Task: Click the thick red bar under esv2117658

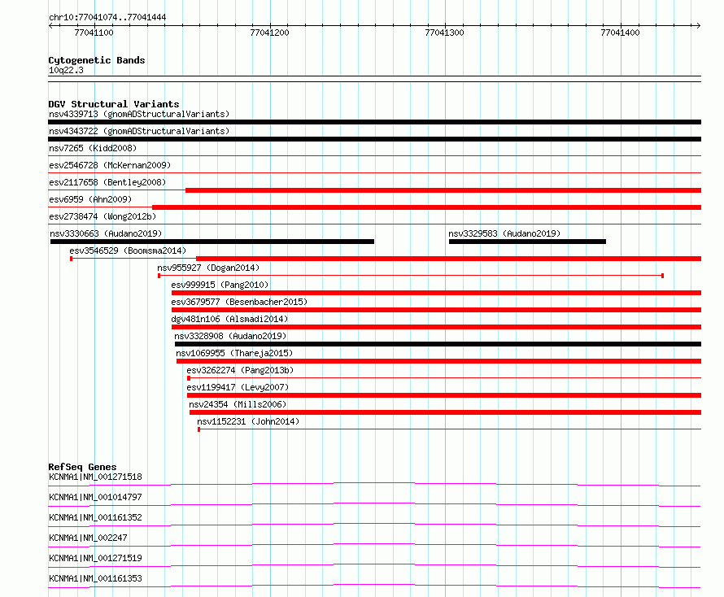Action: 443,190
